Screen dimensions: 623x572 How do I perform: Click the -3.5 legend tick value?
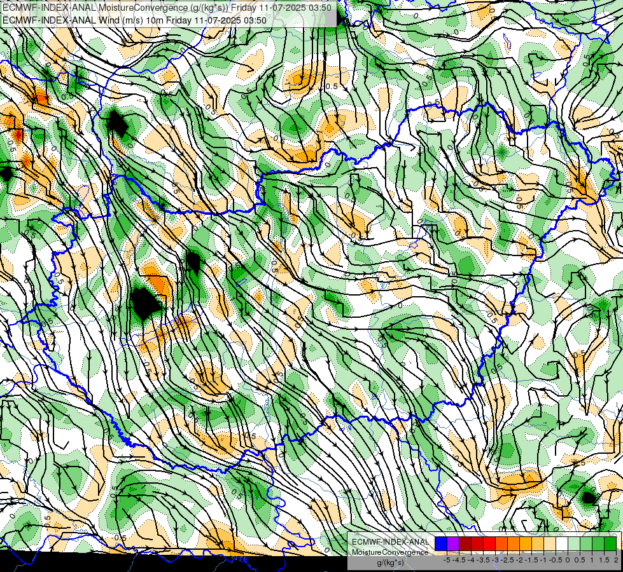point(483,560)
